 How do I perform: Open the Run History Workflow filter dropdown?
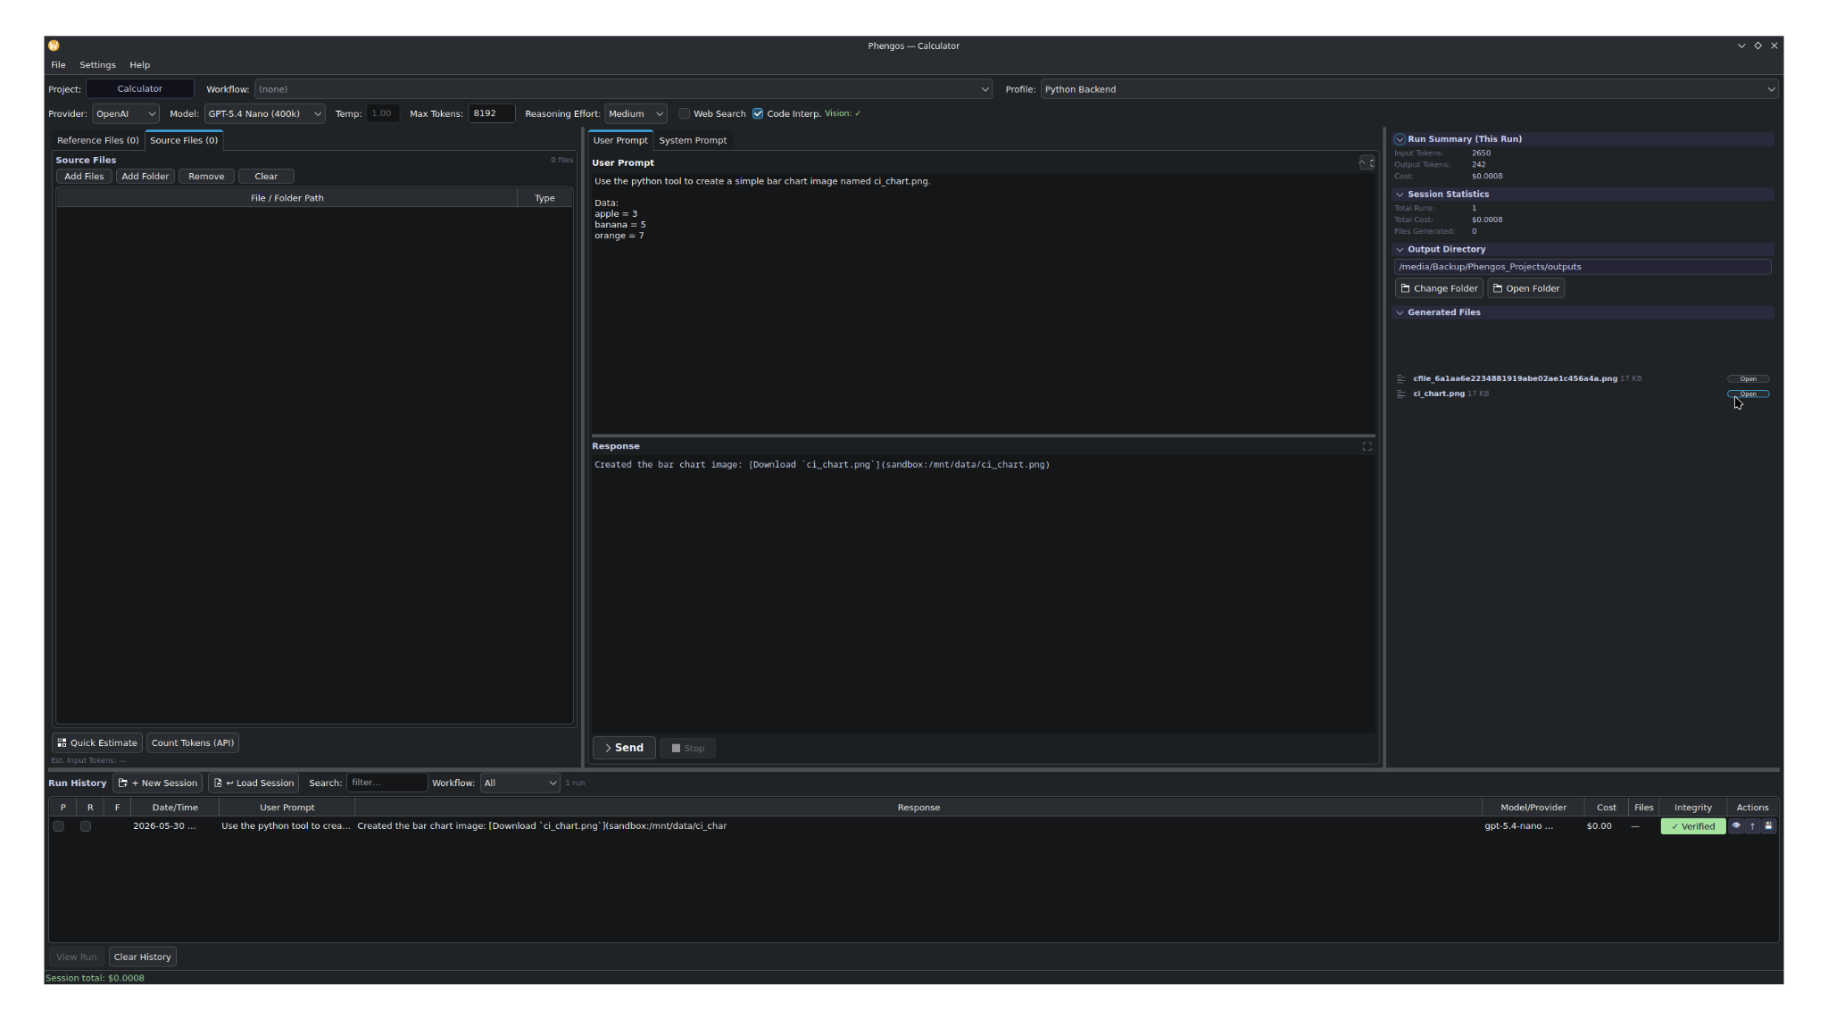(519, 783)
